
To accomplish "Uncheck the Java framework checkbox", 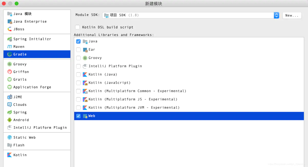I will tap(78, 41).
